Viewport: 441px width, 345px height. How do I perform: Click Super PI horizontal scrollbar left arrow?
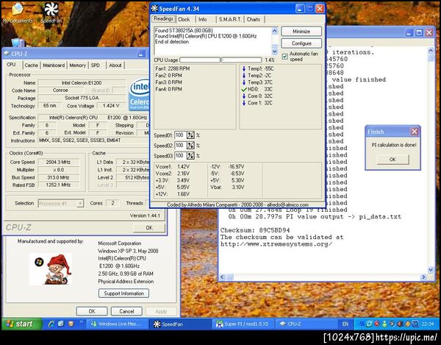click(x=222, y=277)
